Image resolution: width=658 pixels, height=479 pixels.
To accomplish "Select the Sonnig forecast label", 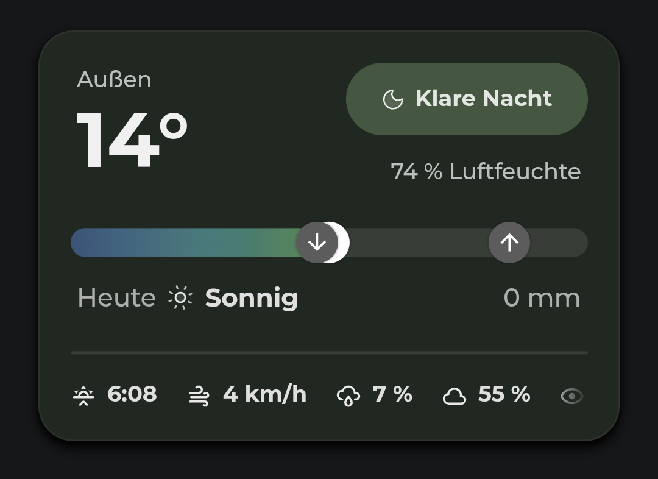I will click(252, 299).
